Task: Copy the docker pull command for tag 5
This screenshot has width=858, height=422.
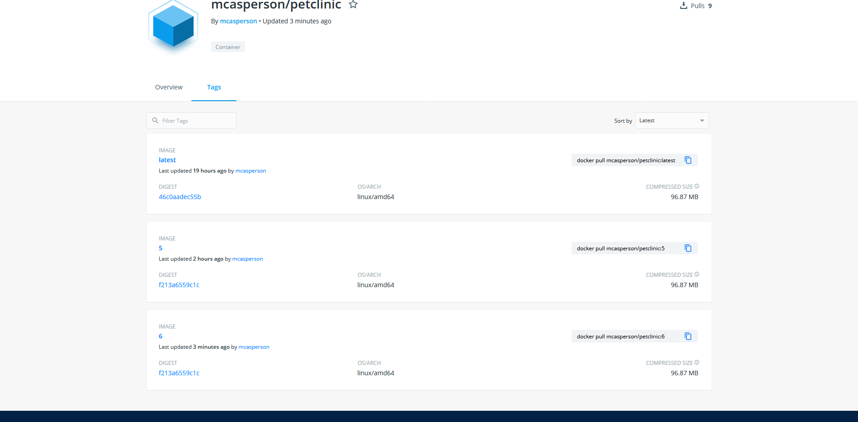Action: tap(688, 248)
